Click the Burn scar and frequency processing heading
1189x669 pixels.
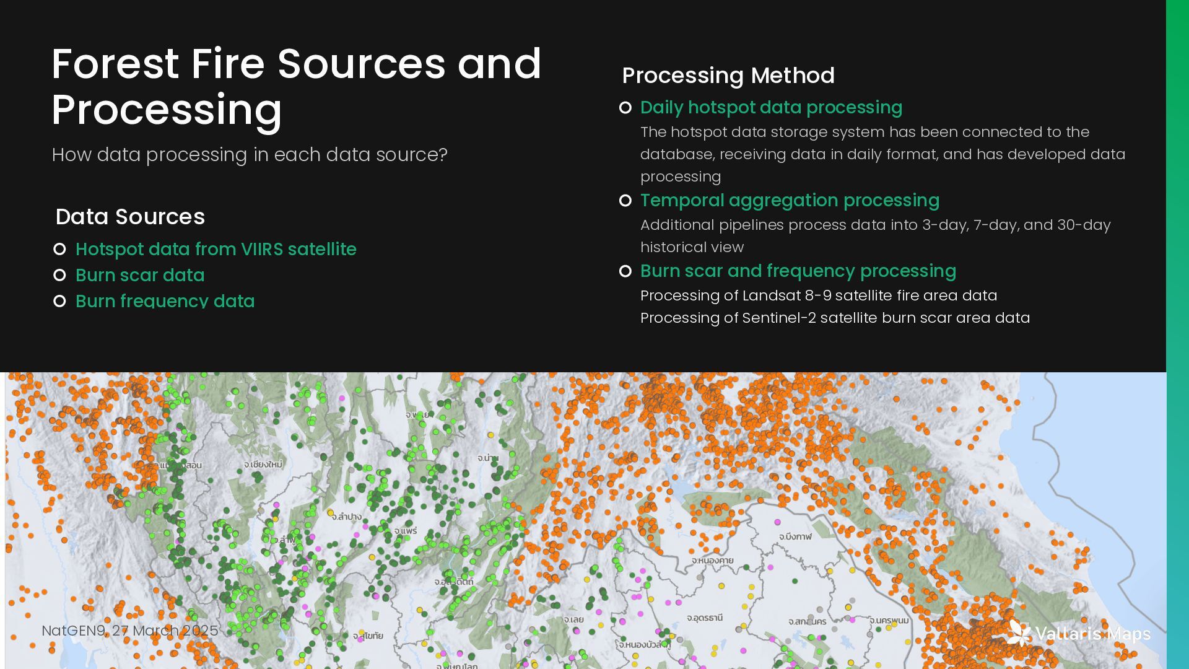pyautogui.click(x=798, y=271)
